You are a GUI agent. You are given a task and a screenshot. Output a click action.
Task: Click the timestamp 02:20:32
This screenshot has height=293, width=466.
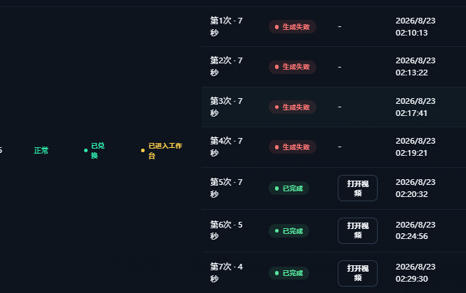tap(412, 194)
